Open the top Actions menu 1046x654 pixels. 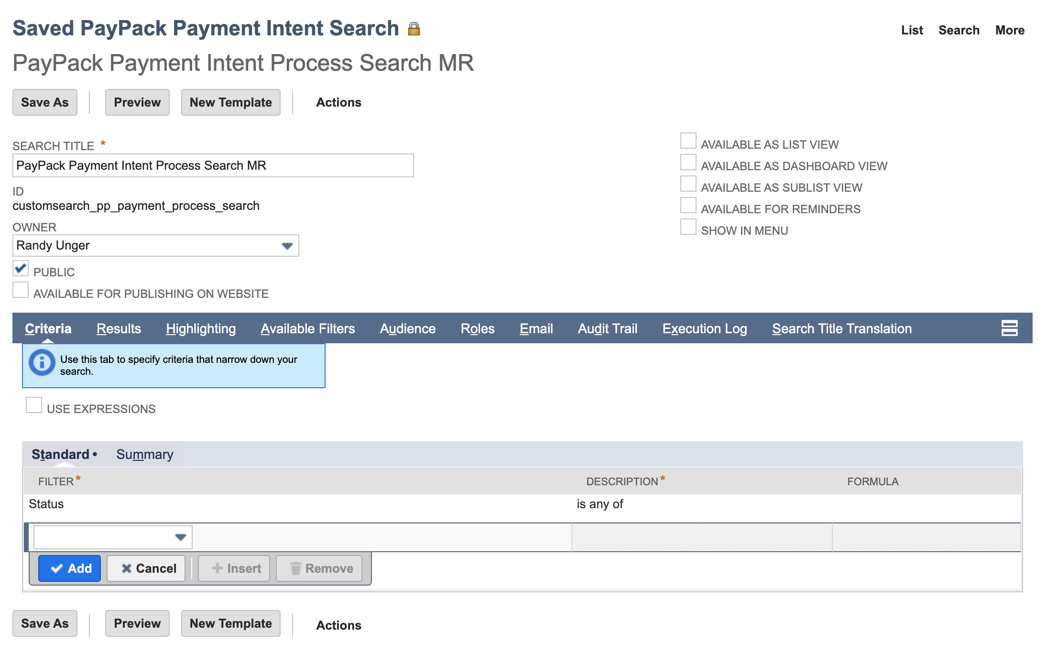338,102
